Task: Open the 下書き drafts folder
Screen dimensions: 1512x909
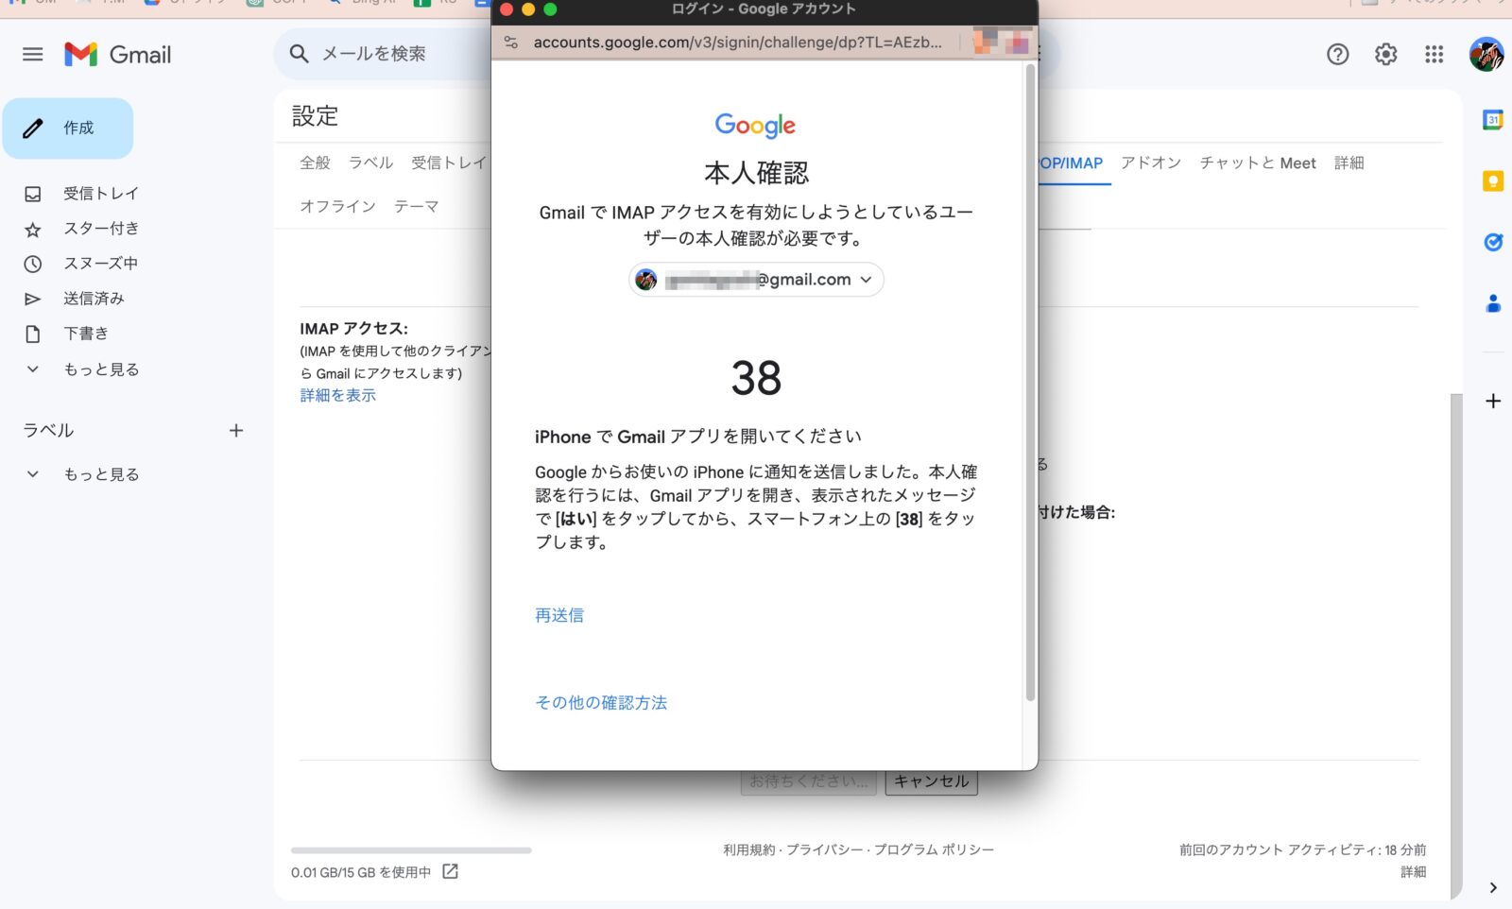Action: (86, 334)
